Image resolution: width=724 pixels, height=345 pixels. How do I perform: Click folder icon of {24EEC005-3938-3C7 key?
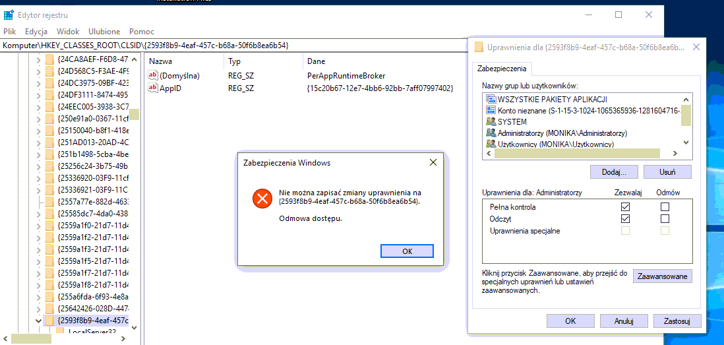click(x=50, y=106)
